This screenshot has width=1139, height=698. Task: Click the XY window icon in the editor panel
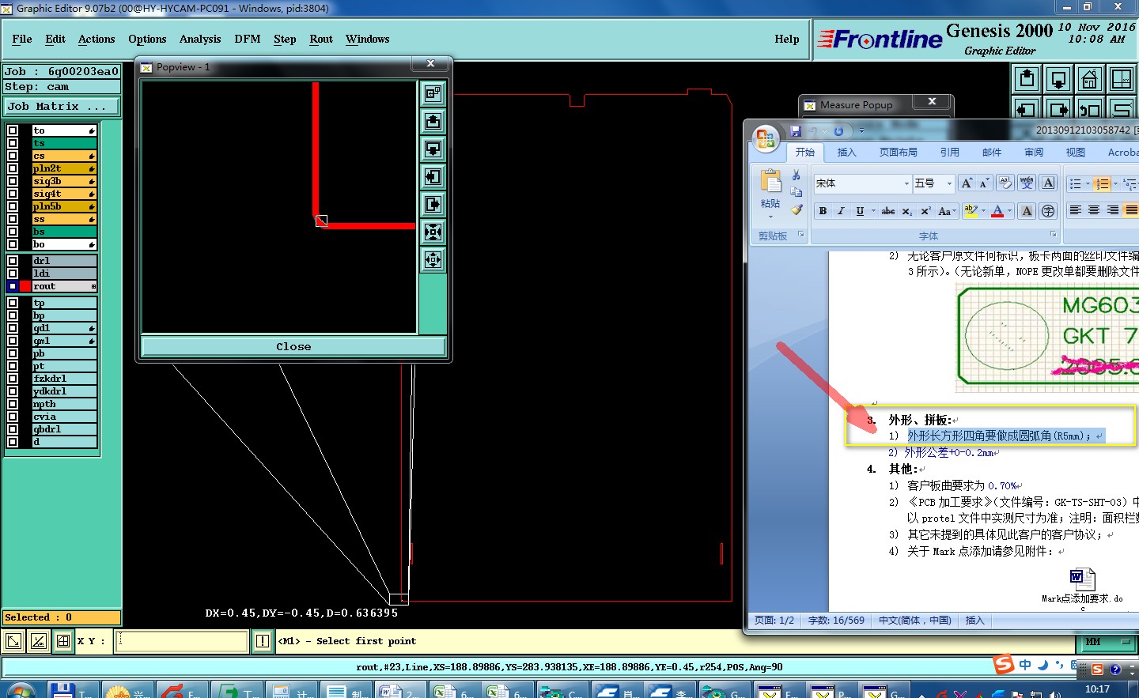tap(1122, 79)
